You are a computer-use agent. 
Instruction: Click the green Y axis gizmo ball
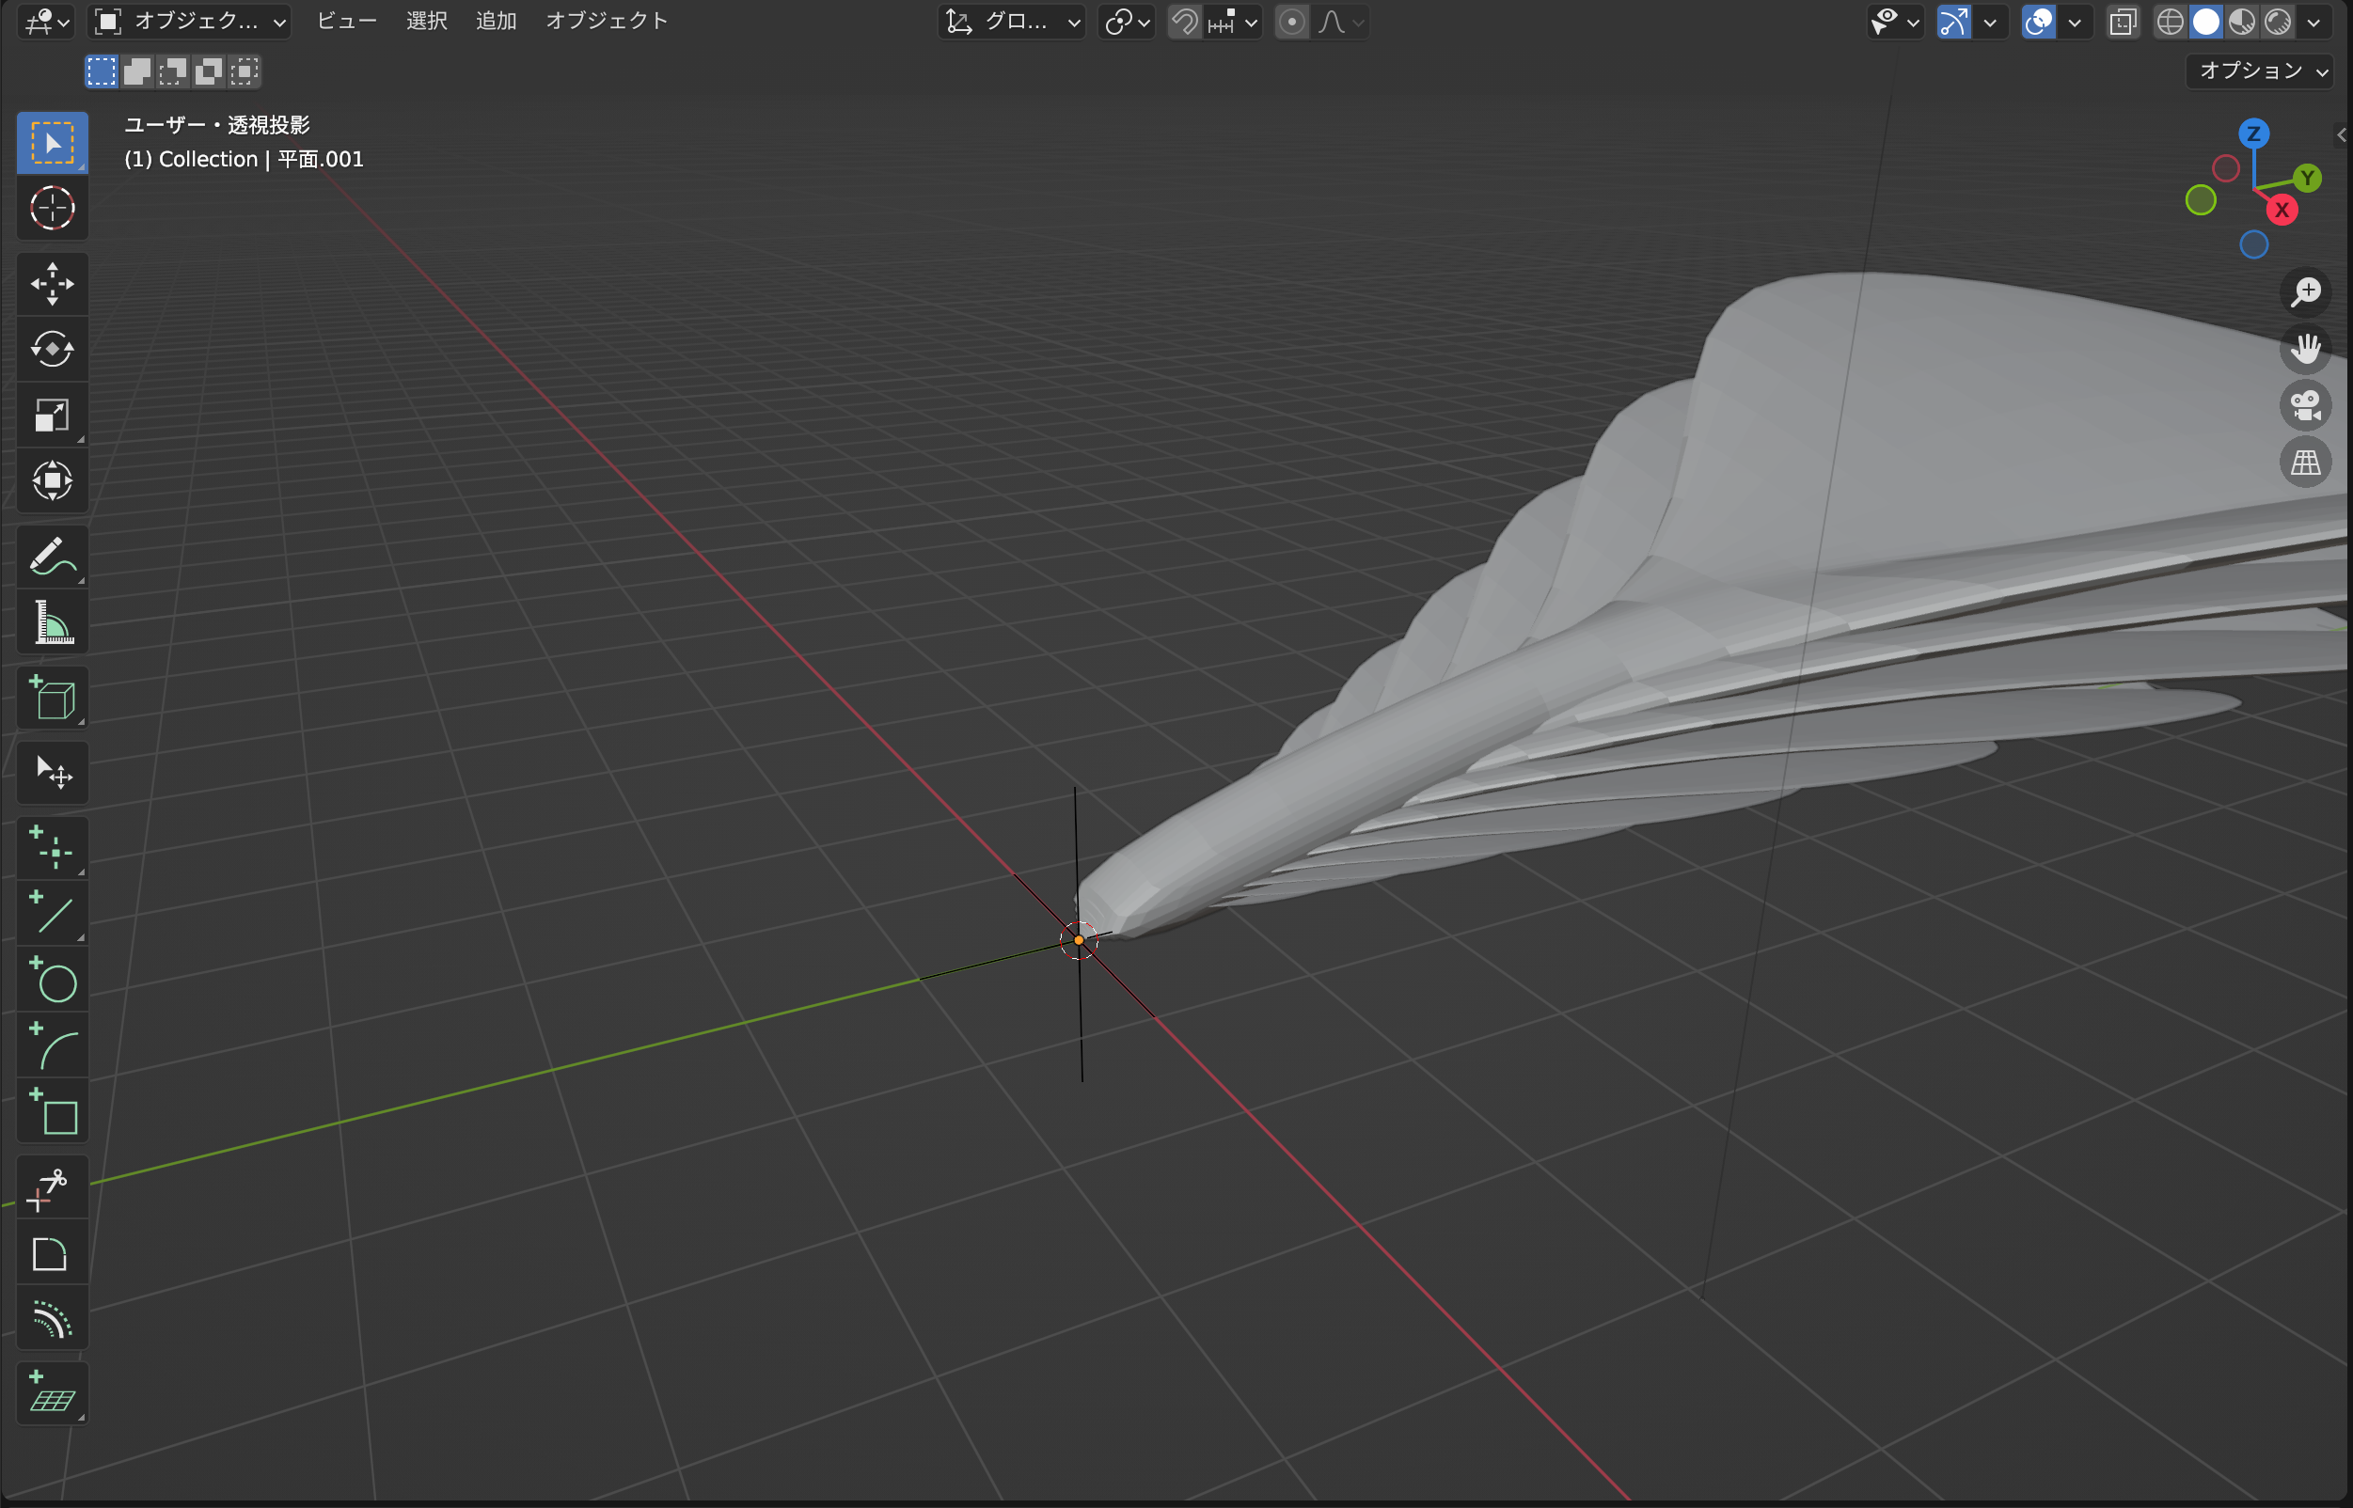pyautogui.click(x=2308, y=179)
